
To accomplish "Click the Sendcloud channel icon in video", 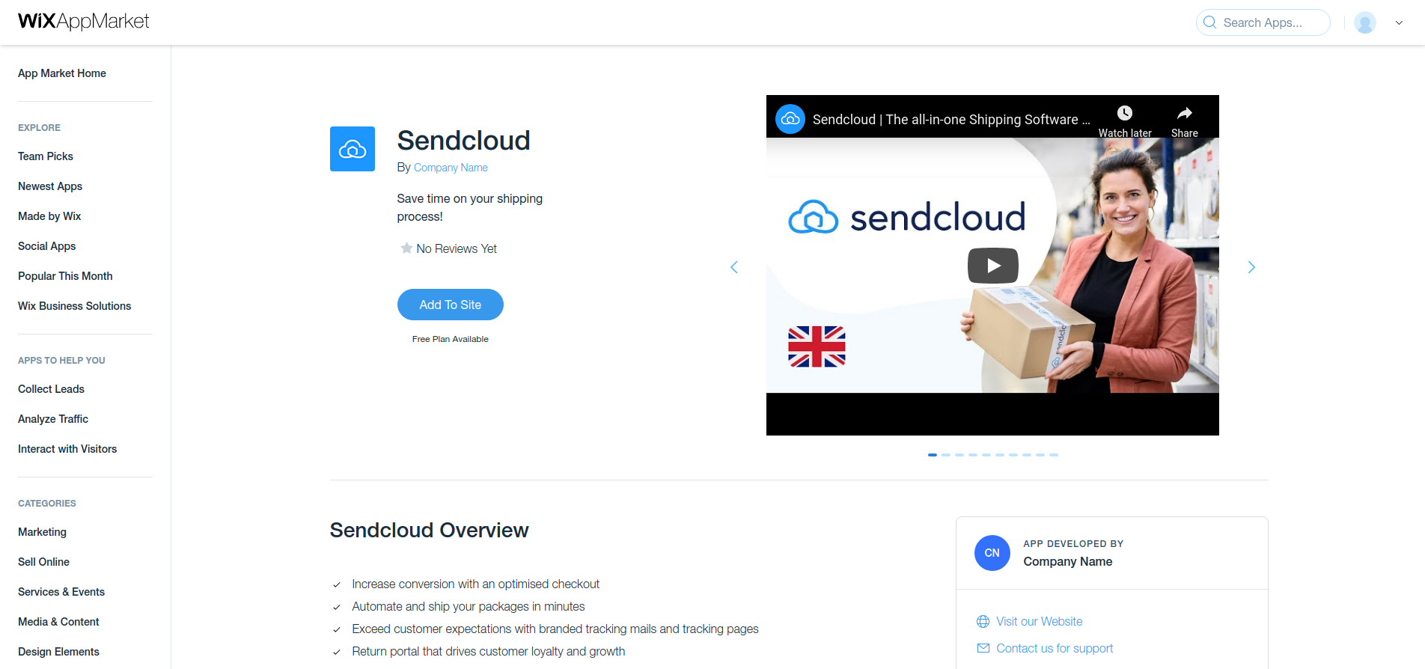I will point(790,119).
